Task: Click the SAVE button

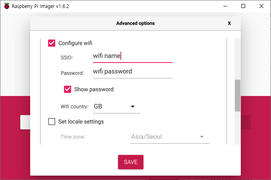Action: click(131, 162)
